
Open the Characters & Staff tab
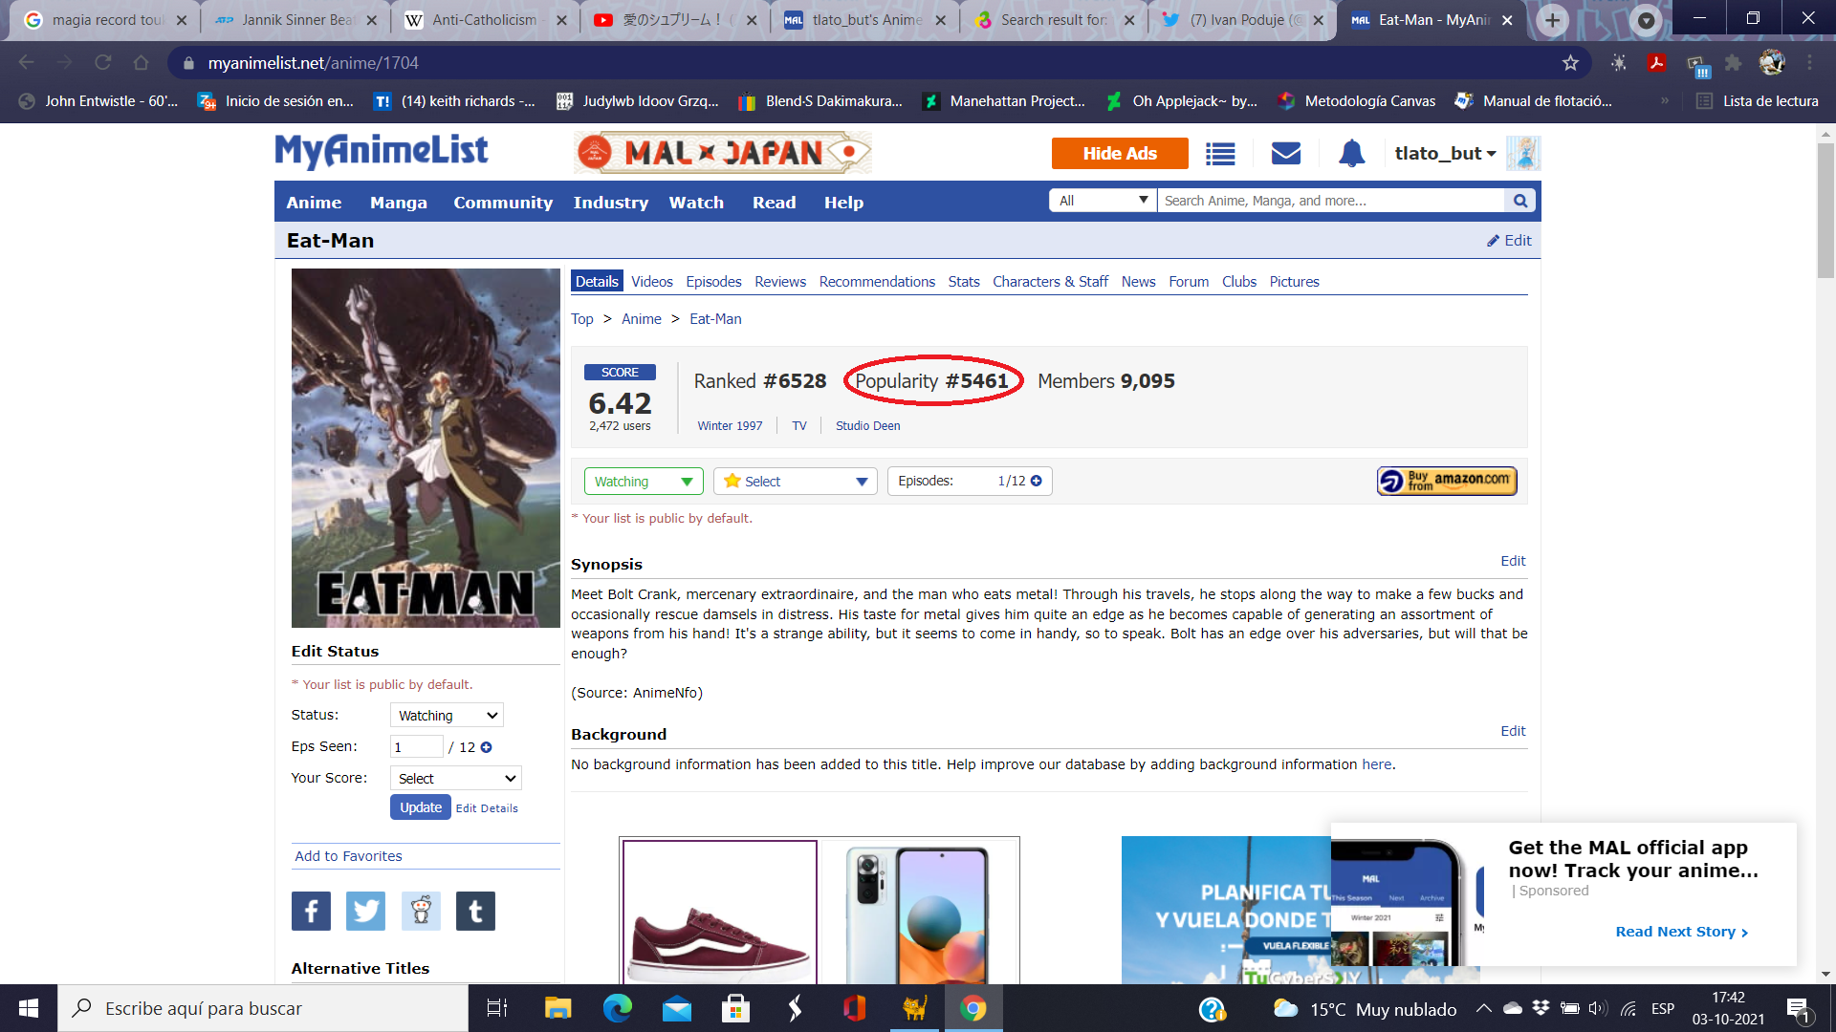coord(1050,282)
